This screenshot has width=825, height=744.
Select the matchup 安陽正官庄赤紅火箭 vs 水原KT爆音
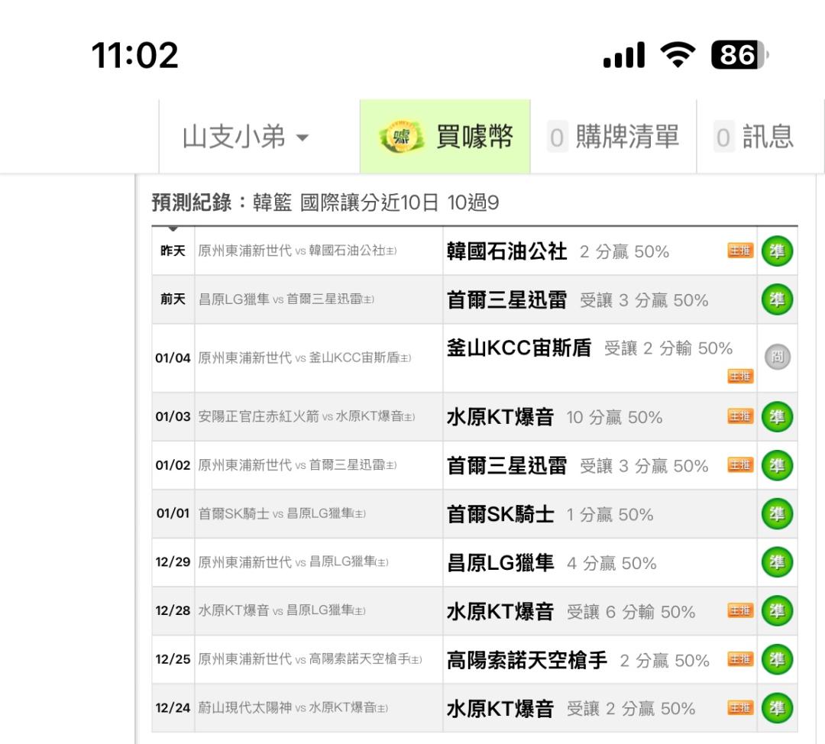(x=306, y=416)
